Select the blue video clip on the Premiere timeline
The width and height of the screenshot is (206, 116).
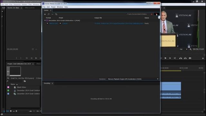point(171,86)
